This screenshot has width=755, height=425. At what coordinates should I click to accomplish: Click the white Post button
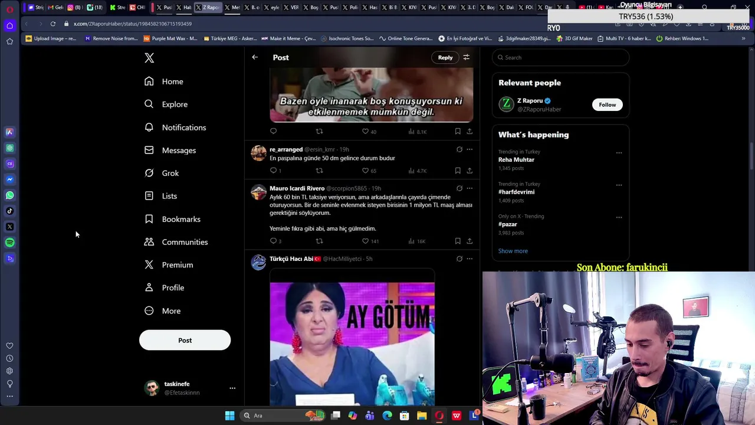pyautogui.click(x=185, y=340)
